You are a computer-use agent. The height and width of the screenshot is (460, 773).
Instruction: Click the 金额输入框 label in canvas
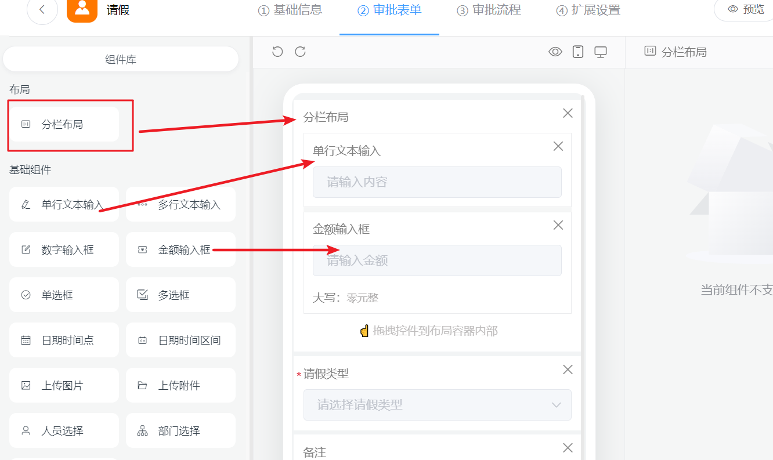[x=341, y=229]
